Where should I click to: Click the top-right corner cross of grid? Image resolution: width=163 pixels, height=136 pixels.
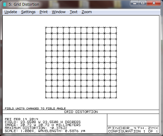116,27
